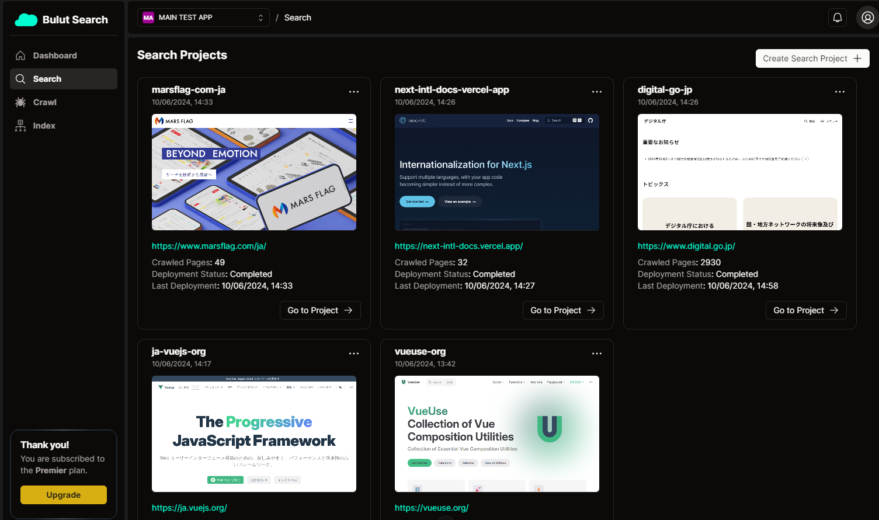Click the Index hierarchy icon

[20, 126]
